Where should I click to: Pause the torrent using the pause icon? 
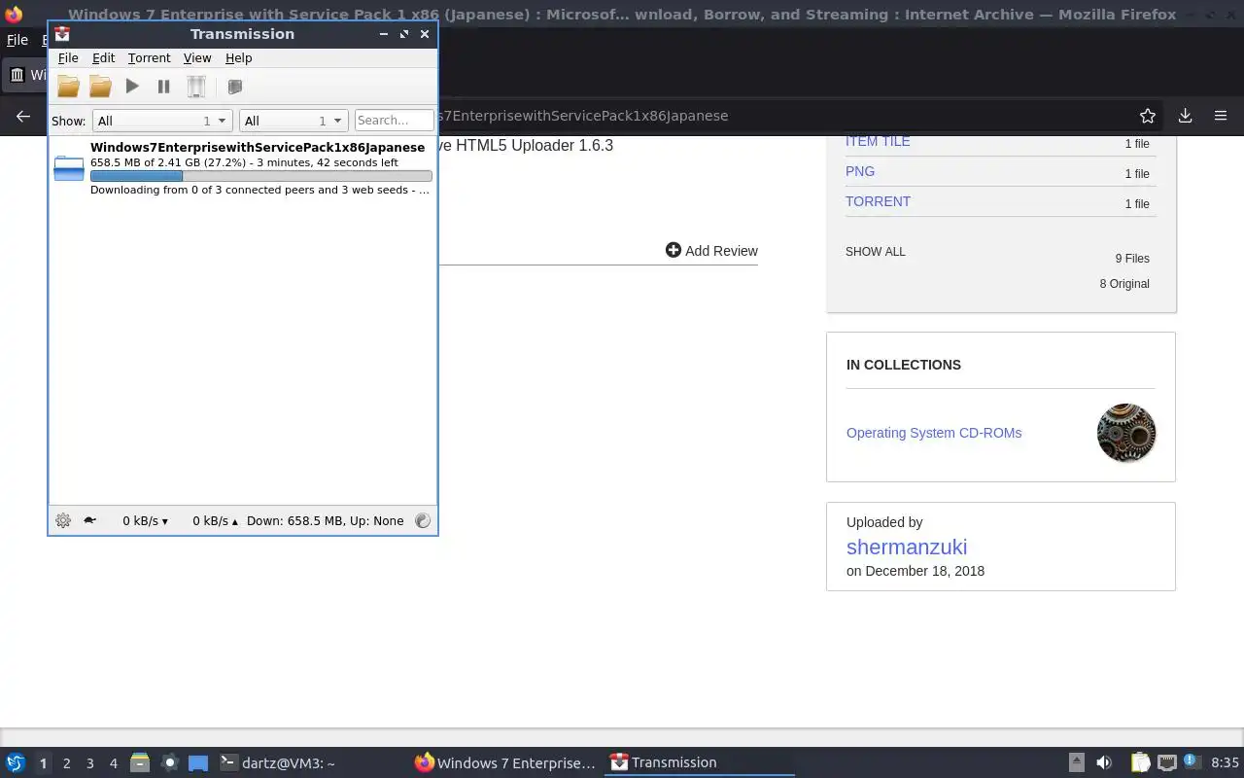coord(164,87)
